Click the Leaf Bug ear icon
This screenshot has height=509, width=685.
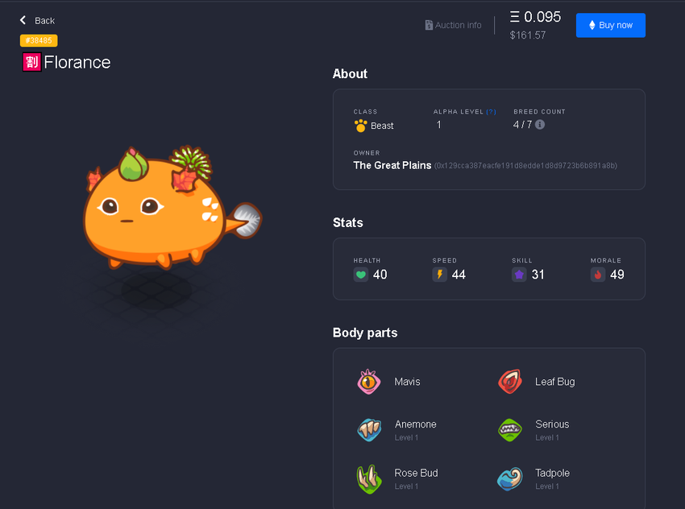[x=510, y=382]
